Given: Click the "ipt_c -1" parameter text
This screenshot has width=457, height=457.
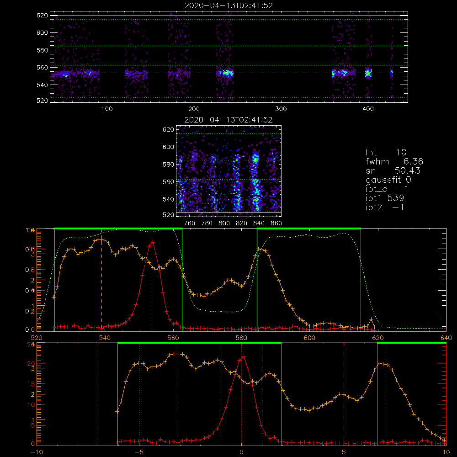Looking at the screenshot, I should [x=387, y=189].
